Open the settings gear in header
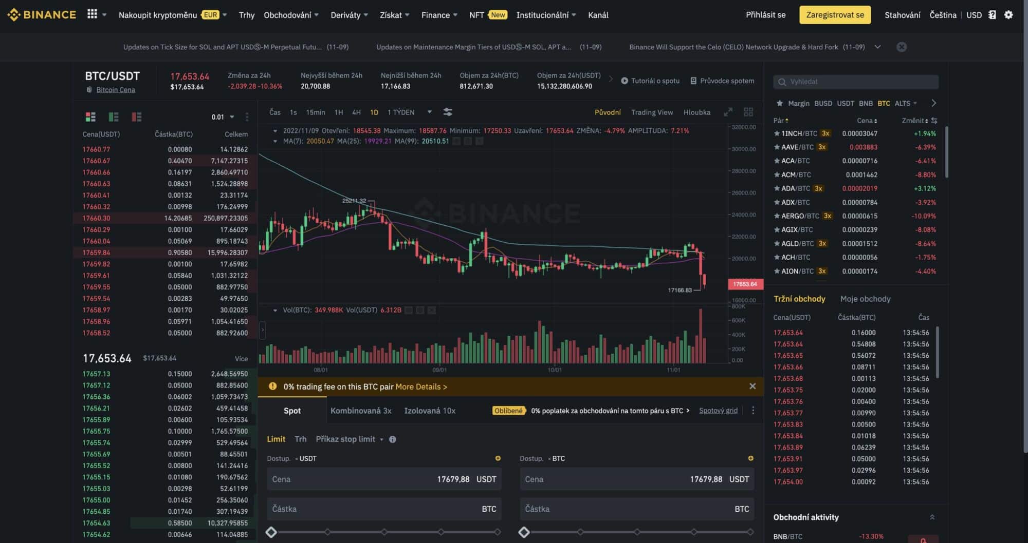The width and height of the screenshot is (1028, 543). coord(1008,15)
